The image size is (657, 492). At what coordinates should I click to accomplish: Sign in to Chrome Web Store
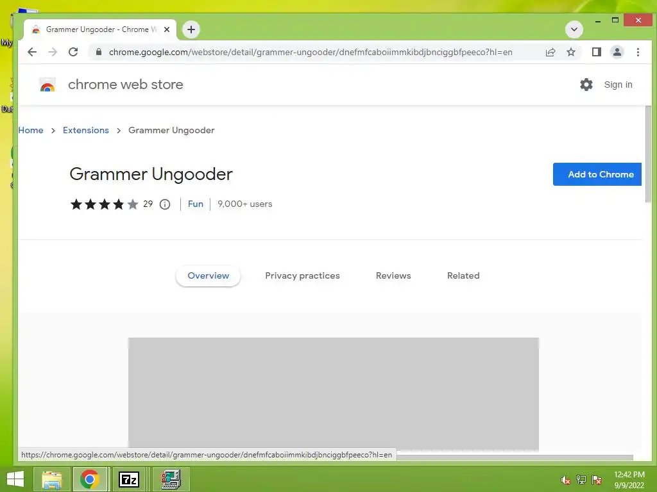tap(618, 85)
